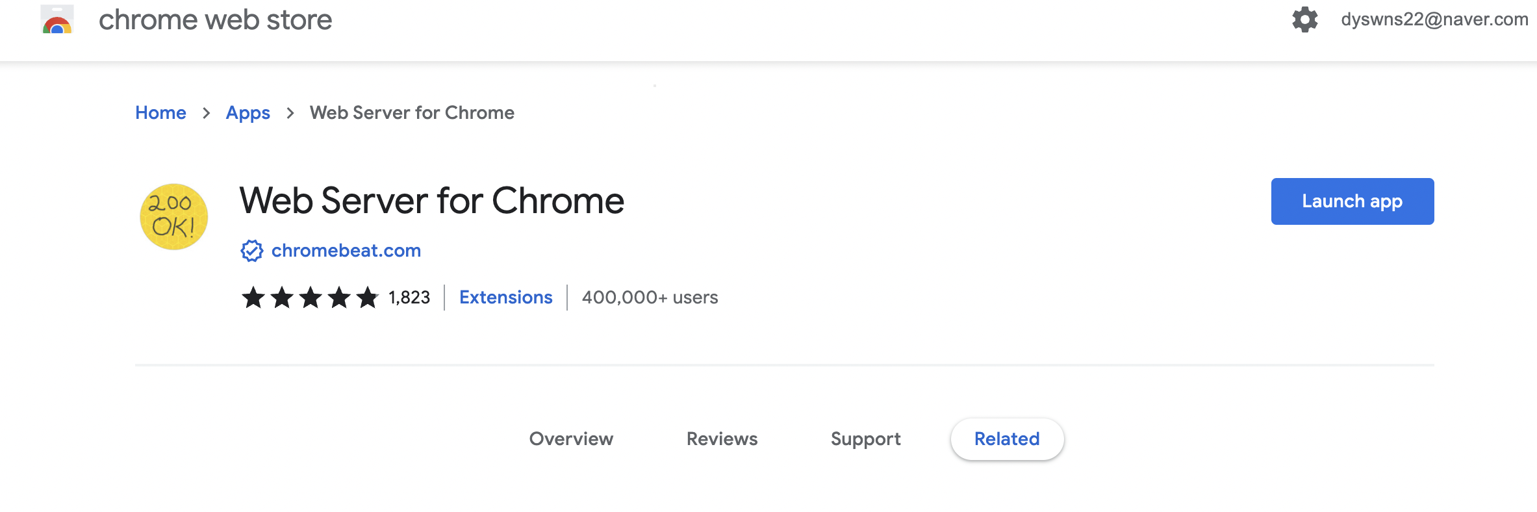Click the dyswns22@naver.com account email
The height and width of the screenshot is (512, 1537).
[1435, 19]
